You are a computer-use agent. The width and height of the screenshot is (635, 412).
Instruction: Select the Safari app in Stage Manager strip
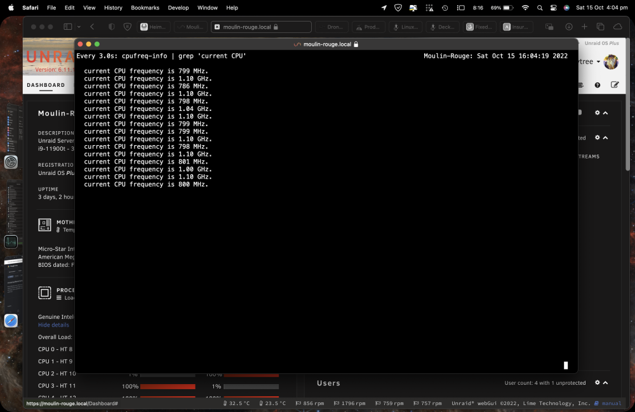coord(11,321)
